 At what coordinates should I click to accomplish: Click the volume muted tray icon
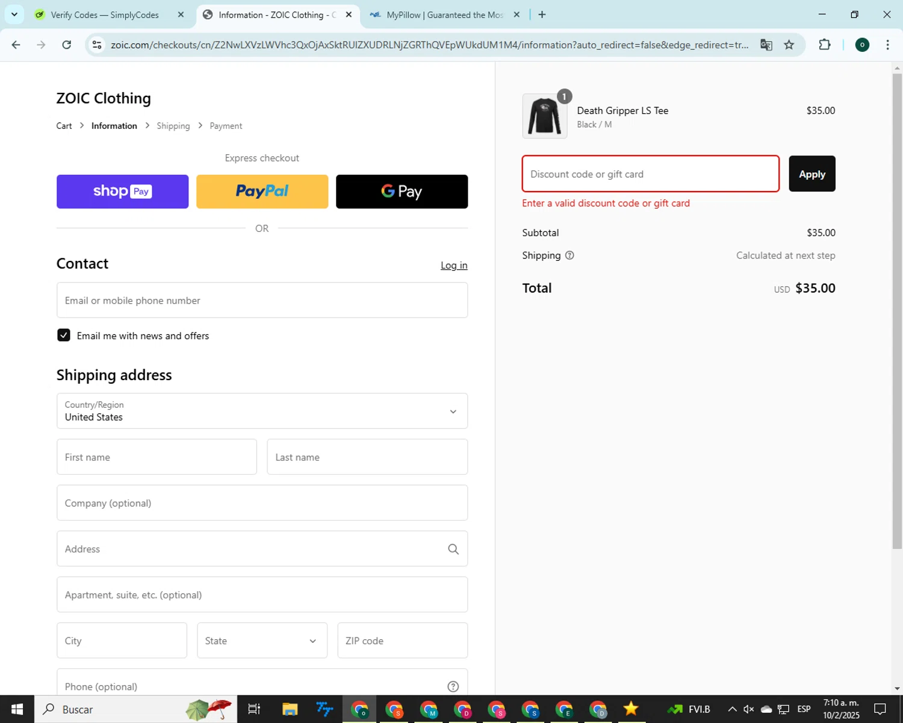coord(749,709)
